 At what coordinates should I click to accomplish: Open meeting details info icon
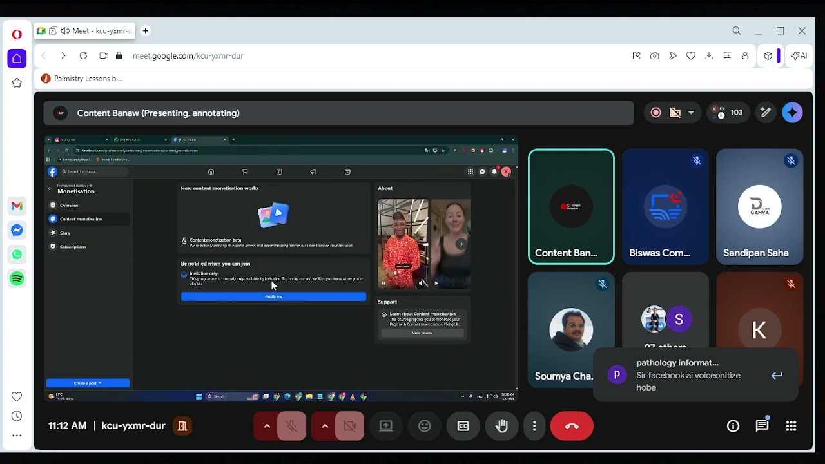coord(733,426)
